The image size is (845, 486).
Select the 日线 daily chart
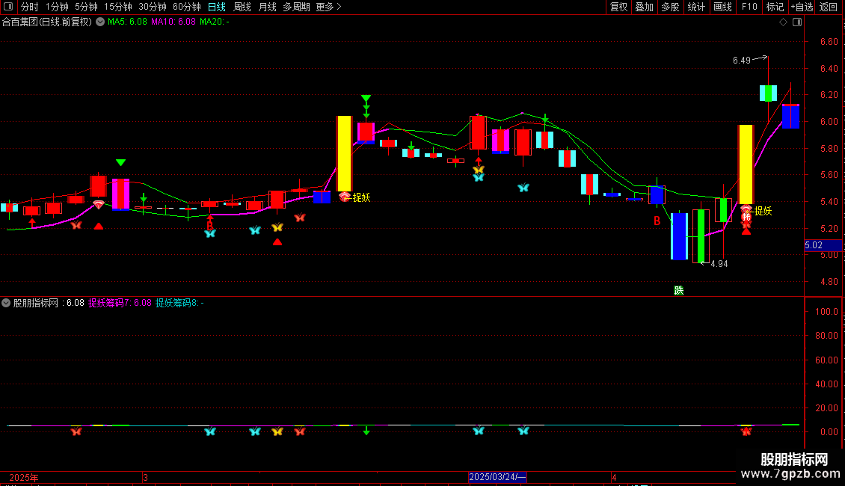click(x=217, y=7)
